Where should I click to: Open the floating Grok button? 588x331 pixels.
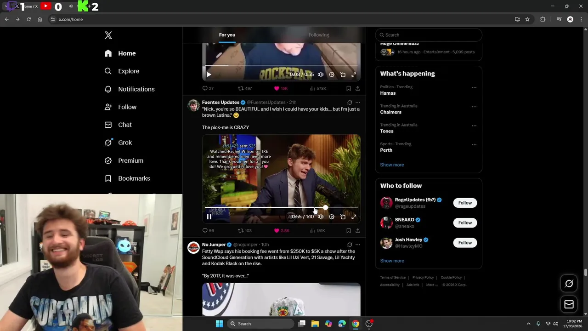point(569,284)
